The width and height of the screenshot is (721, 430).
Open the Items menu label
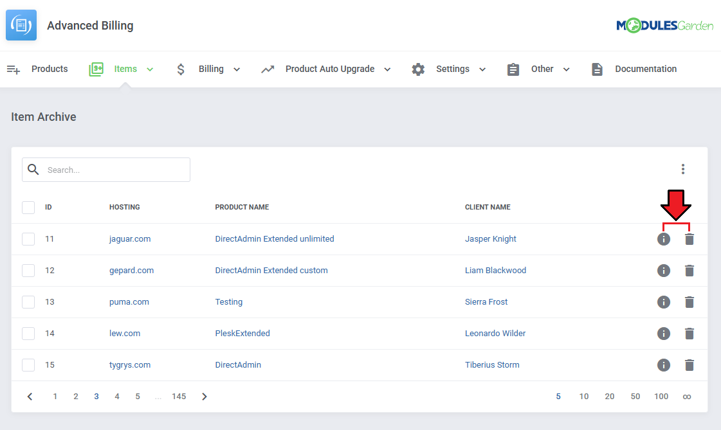click(x=125, y=69)
